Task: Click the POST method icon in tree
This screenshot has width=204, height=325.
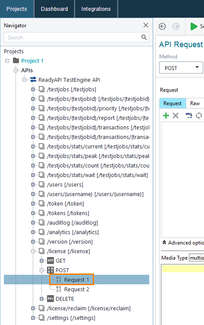Action: point(50,270)
